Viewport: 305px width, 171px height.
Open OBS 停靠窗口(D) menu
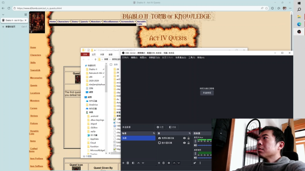point(154,58)
